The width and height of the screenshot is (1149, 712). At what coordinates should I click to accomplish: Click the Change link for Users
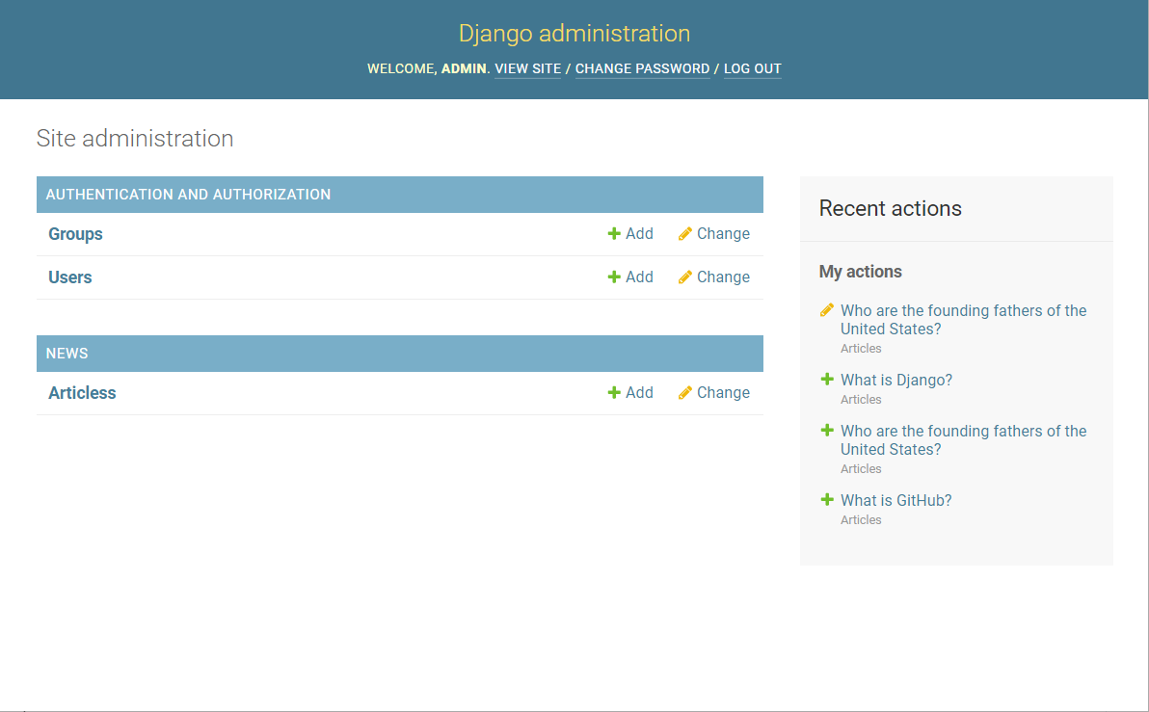point(723,277)
